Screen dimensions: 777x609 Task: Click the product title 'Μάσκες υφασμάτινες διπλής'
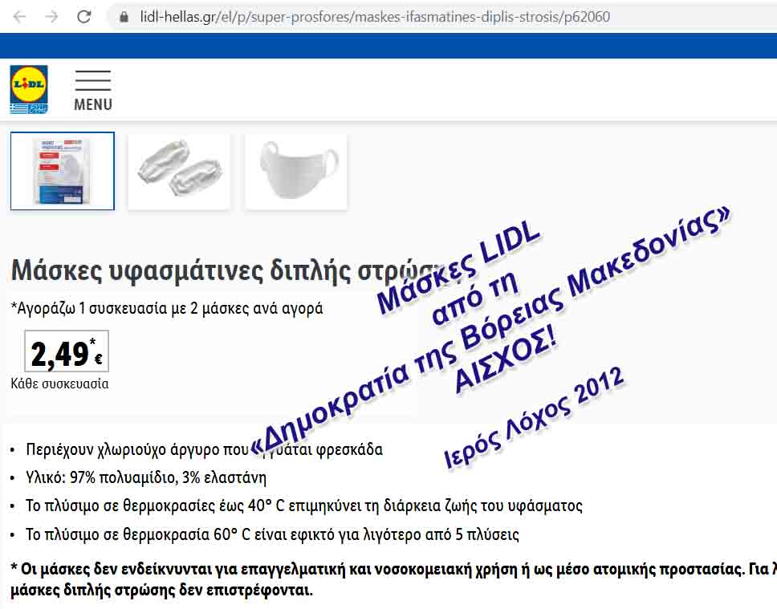[x=182, y=271]
